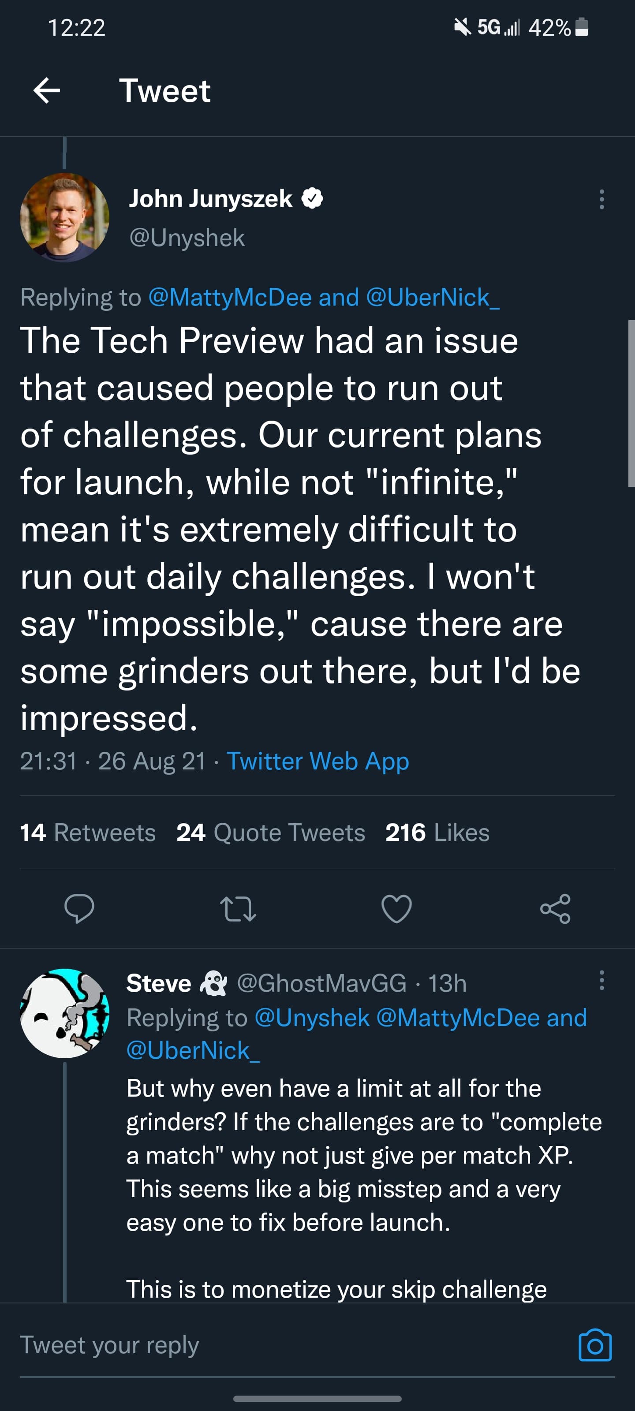
Task: Tap the share icon
Action: click(555, 909)
